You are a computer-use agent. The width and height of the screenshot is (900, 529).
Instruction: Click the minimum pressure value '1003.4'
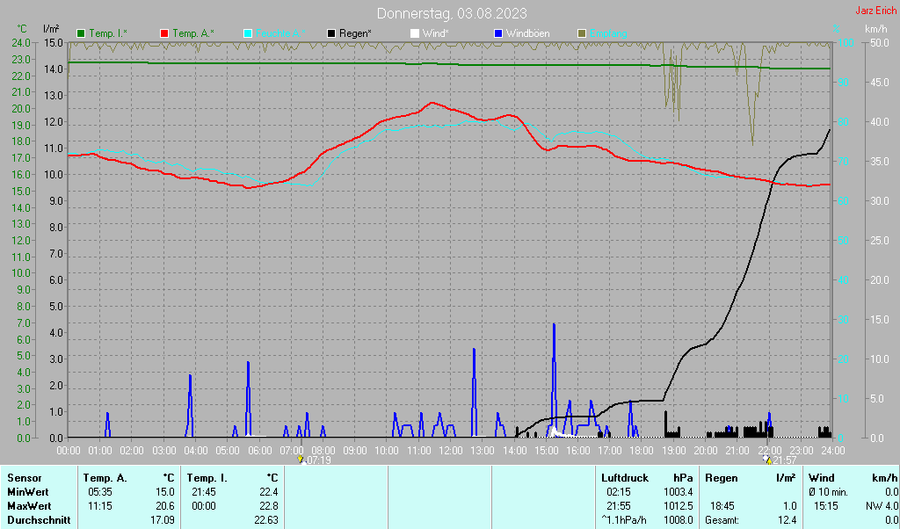679,492
